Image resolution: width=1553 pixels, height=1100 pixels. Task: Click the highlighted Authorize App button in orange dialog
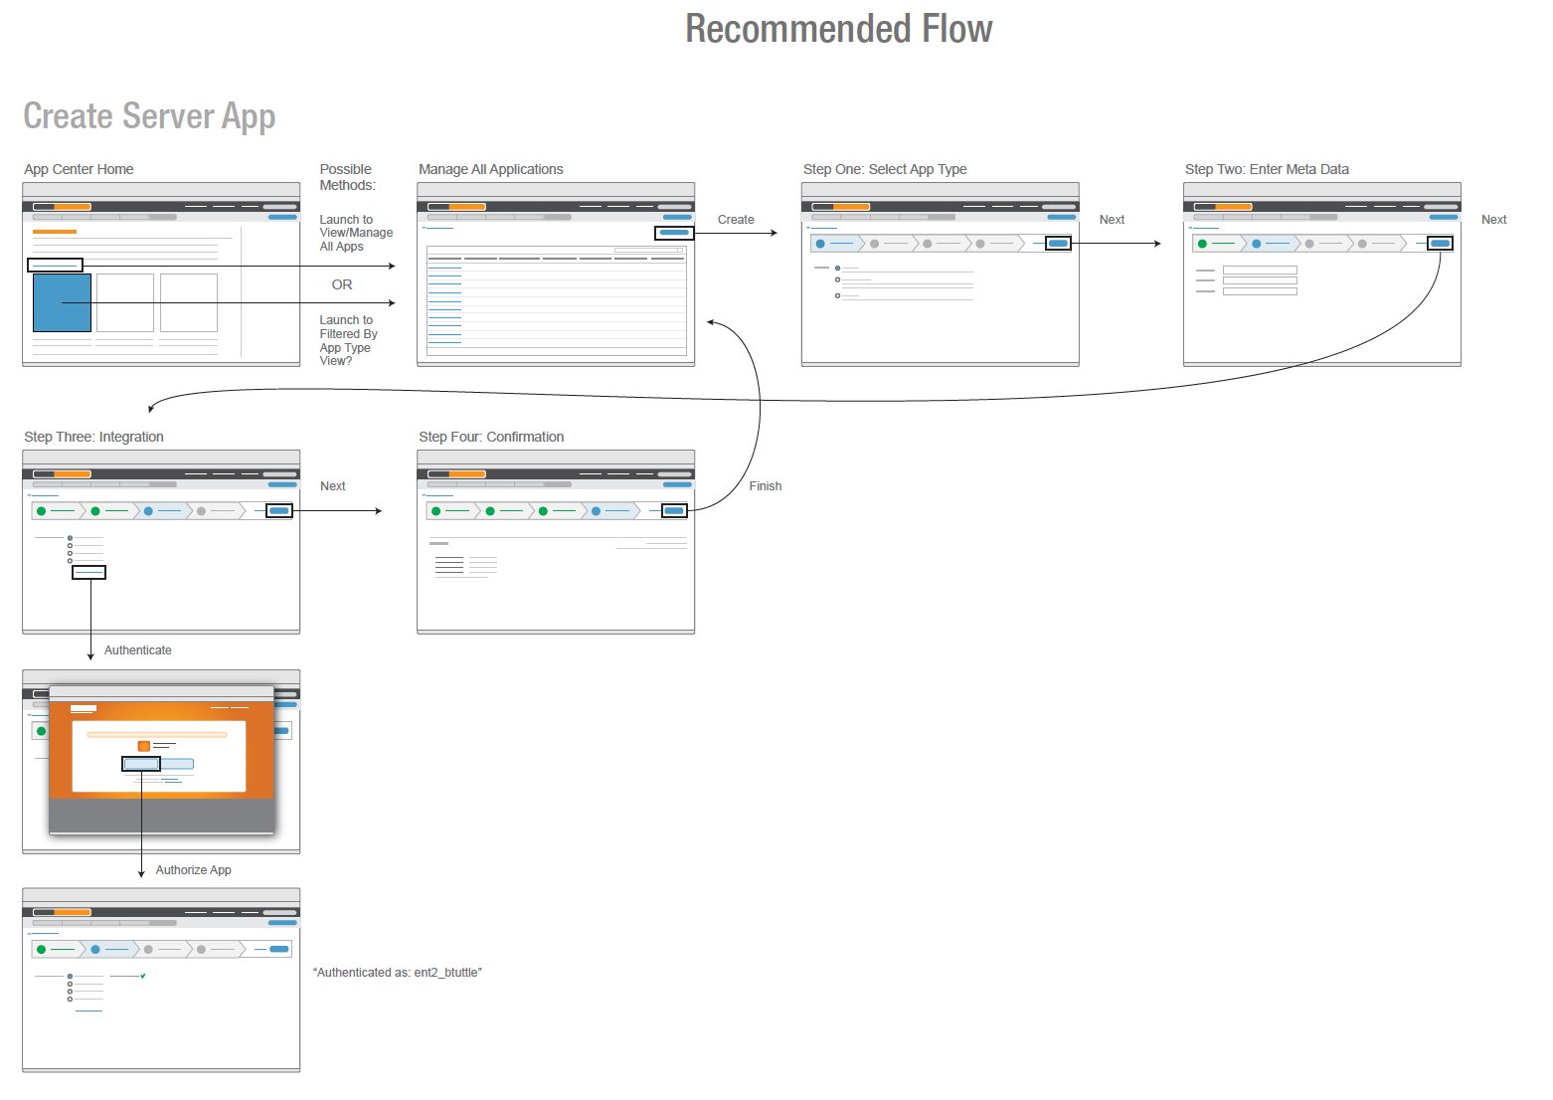141,764
